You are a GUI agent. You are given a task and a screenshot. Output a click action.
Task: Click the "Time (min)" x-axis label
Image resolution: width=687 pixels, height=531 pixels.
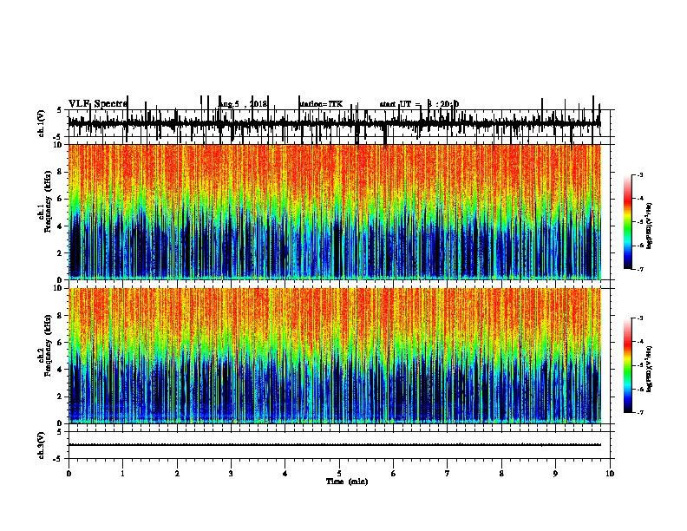[x=347, y=482]
